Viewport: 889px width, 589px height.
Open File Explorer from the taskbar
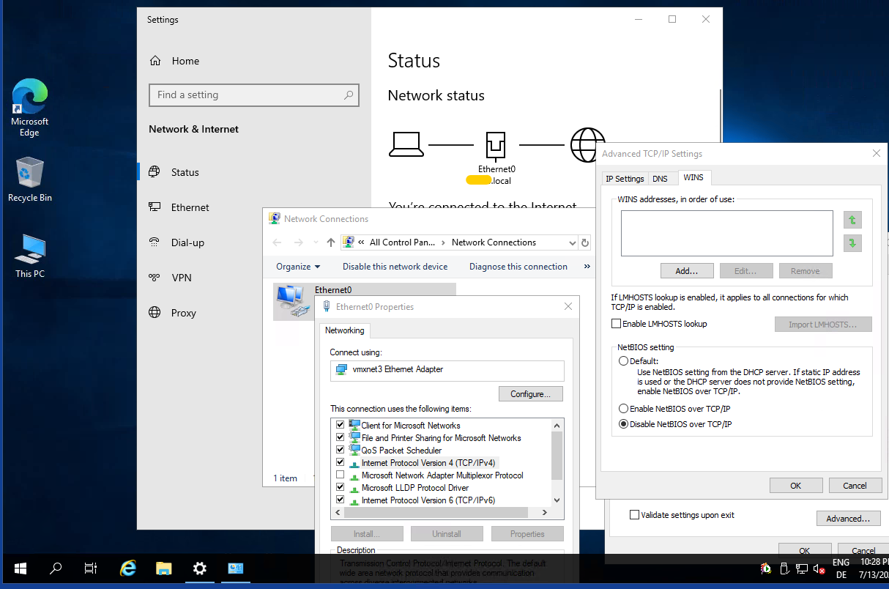pos(164,568)
